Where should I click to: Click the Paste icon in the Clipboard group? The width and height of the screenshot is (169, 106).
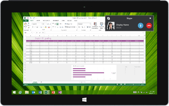point(25,25)
